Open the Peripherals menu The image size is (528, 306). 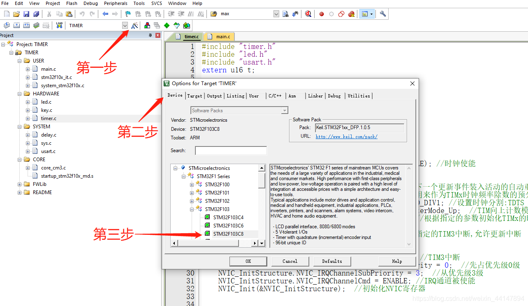(116, 3)
